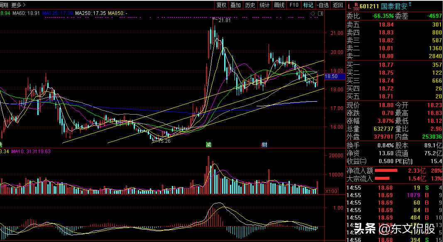443x242 pixels.
Task: Click the 卖一 price 18.80
Action: click(386, 56)
